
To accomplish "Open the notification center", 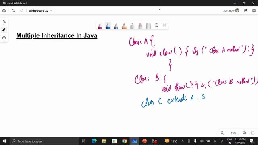I will (252, 141).
